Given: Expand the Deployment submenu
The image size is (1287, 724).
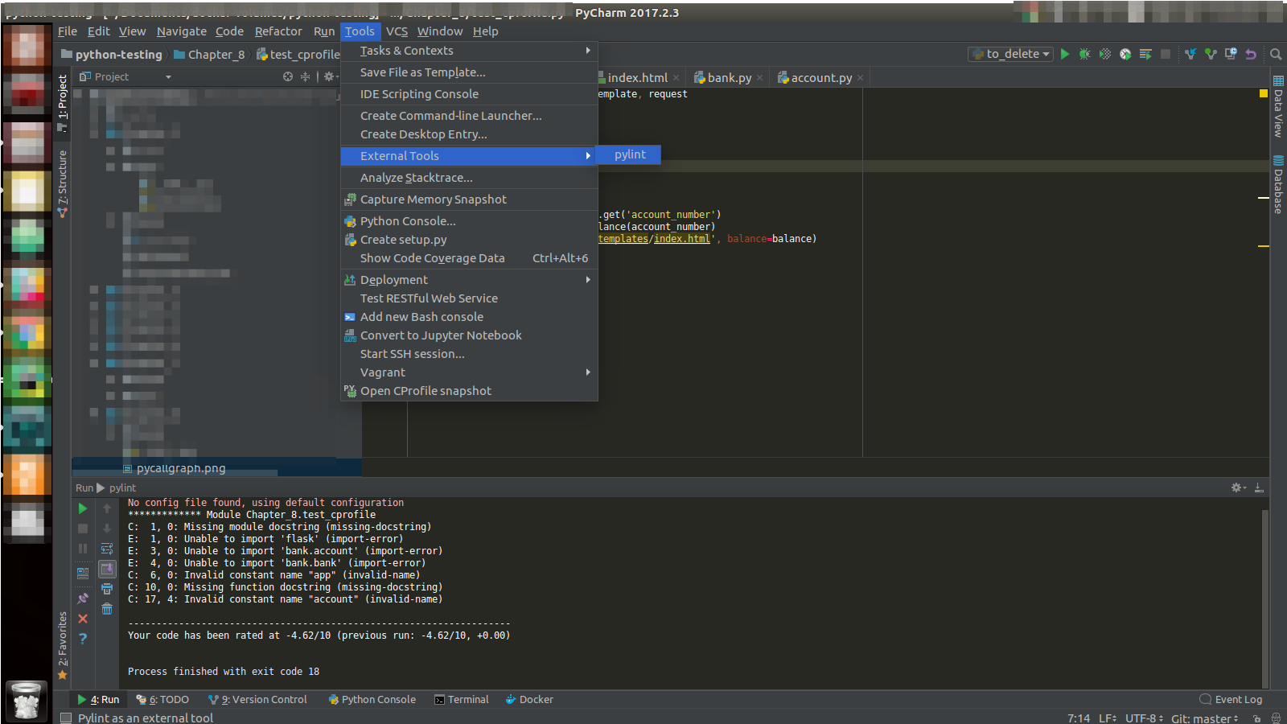Looking at the screenshot, I should 469,280.
